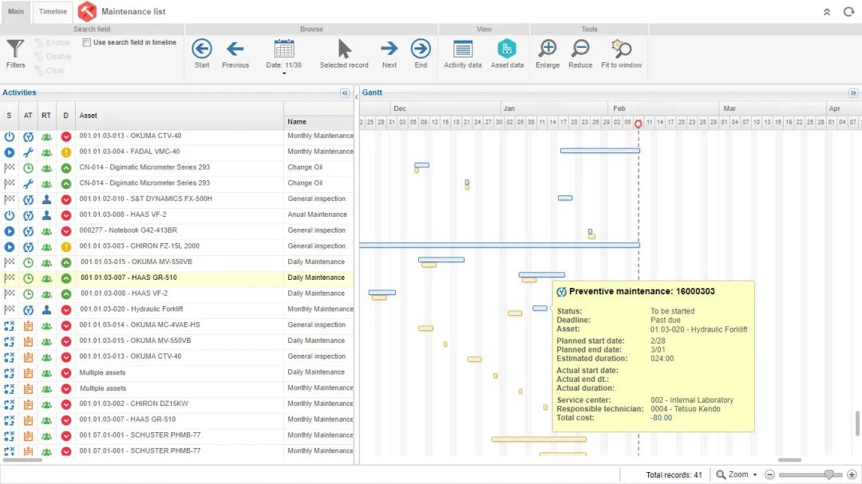Go to the Previous period

click(235, 53)
